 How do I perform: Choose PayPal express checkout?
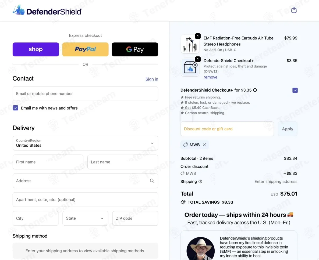pos(85,49)
